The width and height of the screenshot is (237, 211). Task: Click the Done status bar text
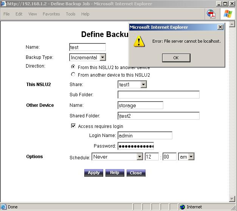[x=13, y=207]
